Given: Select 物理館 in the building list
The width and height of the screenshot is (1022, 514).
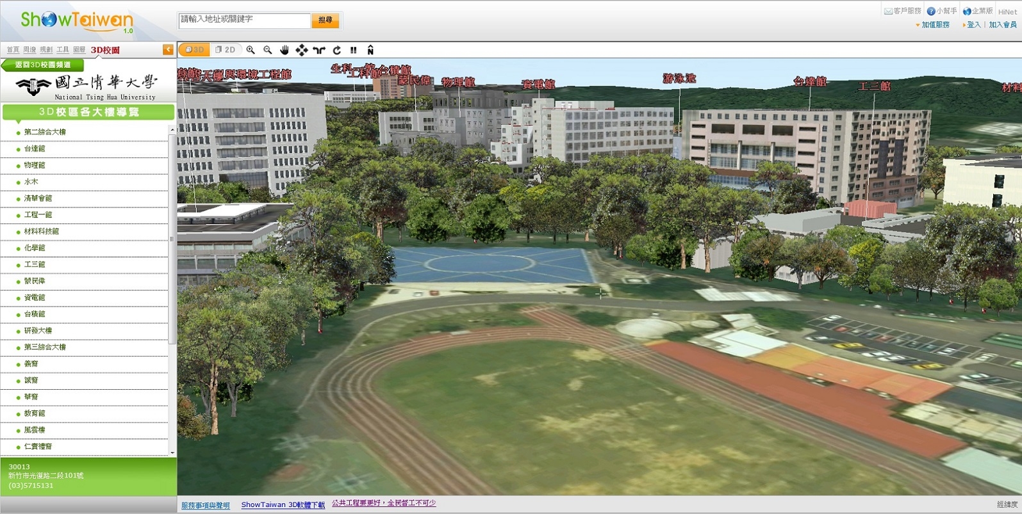Looking at the screenshot, I should point(35,165).
